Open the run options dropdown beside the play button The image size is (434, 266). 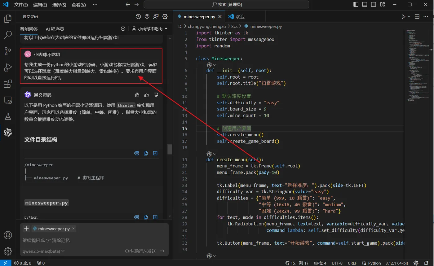coord(409,16)
